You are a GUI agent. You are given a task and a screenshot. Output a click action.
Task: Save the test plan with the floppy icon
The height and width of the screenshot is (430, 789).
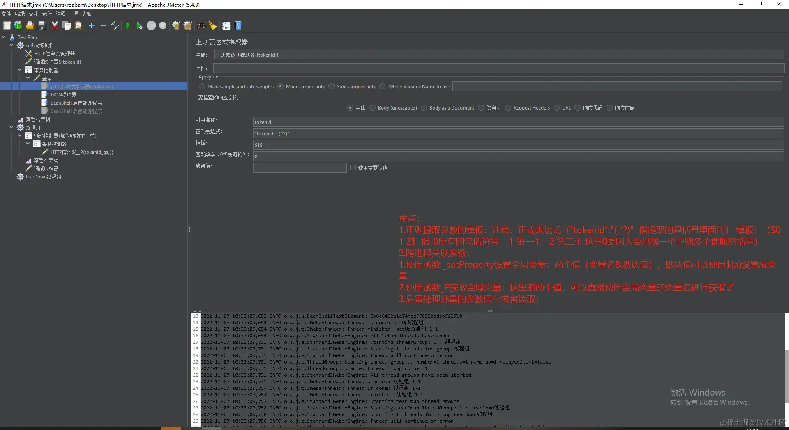[41, 25]
